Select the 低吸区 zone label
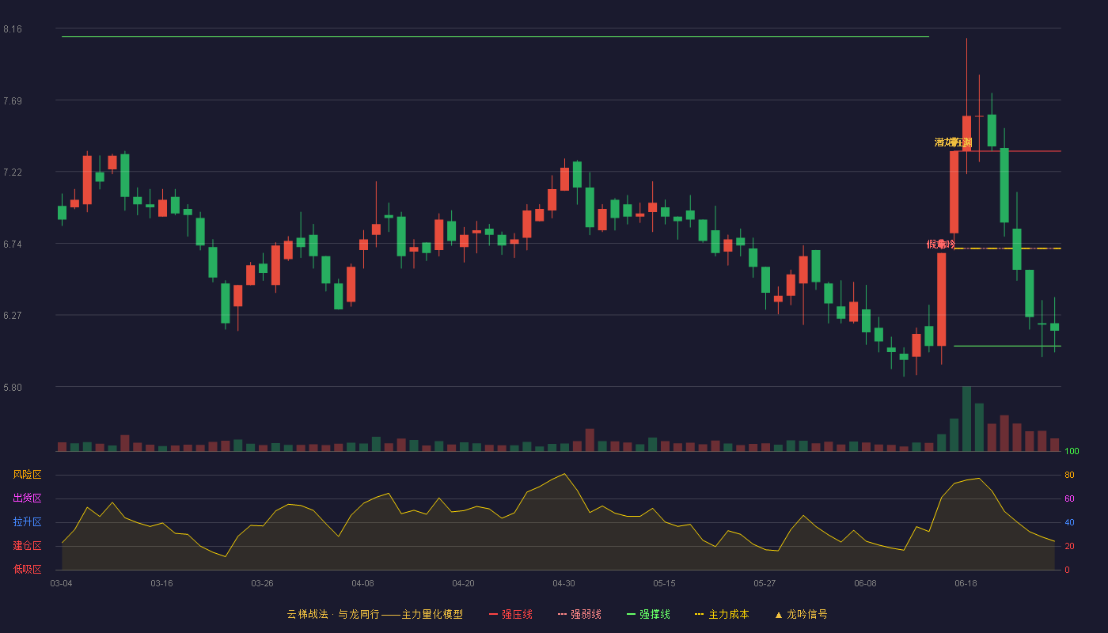 click(28, 569)
